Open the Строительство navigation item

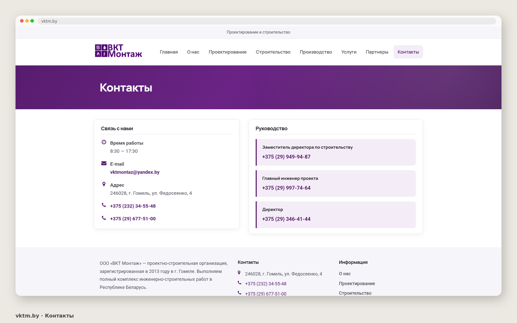pos(273,52)
